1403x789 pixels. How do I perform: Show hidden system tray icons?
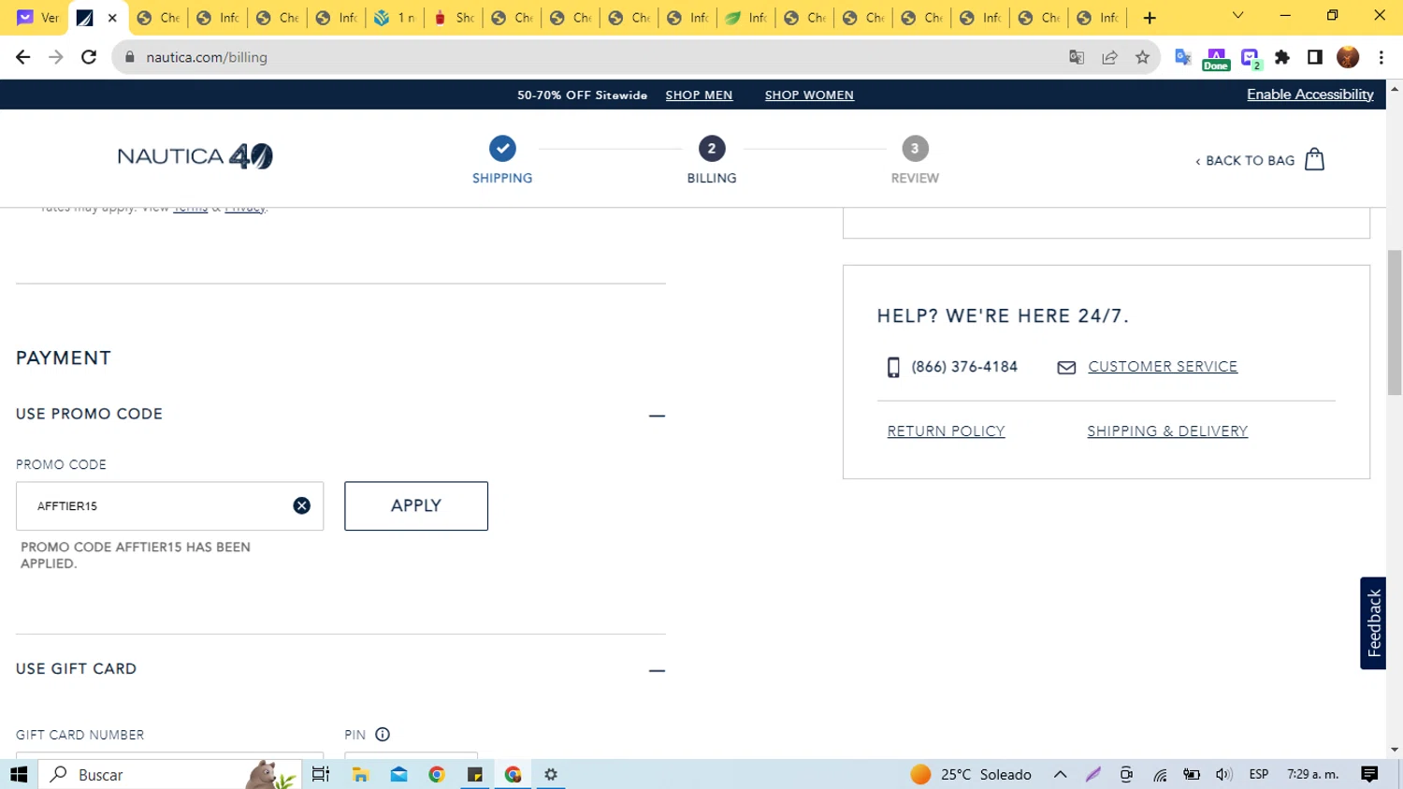pos(1060,774)
